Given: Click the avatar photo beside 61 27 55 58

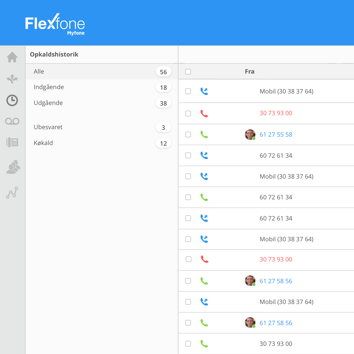Looking at the screenshot, I should 250,134.
